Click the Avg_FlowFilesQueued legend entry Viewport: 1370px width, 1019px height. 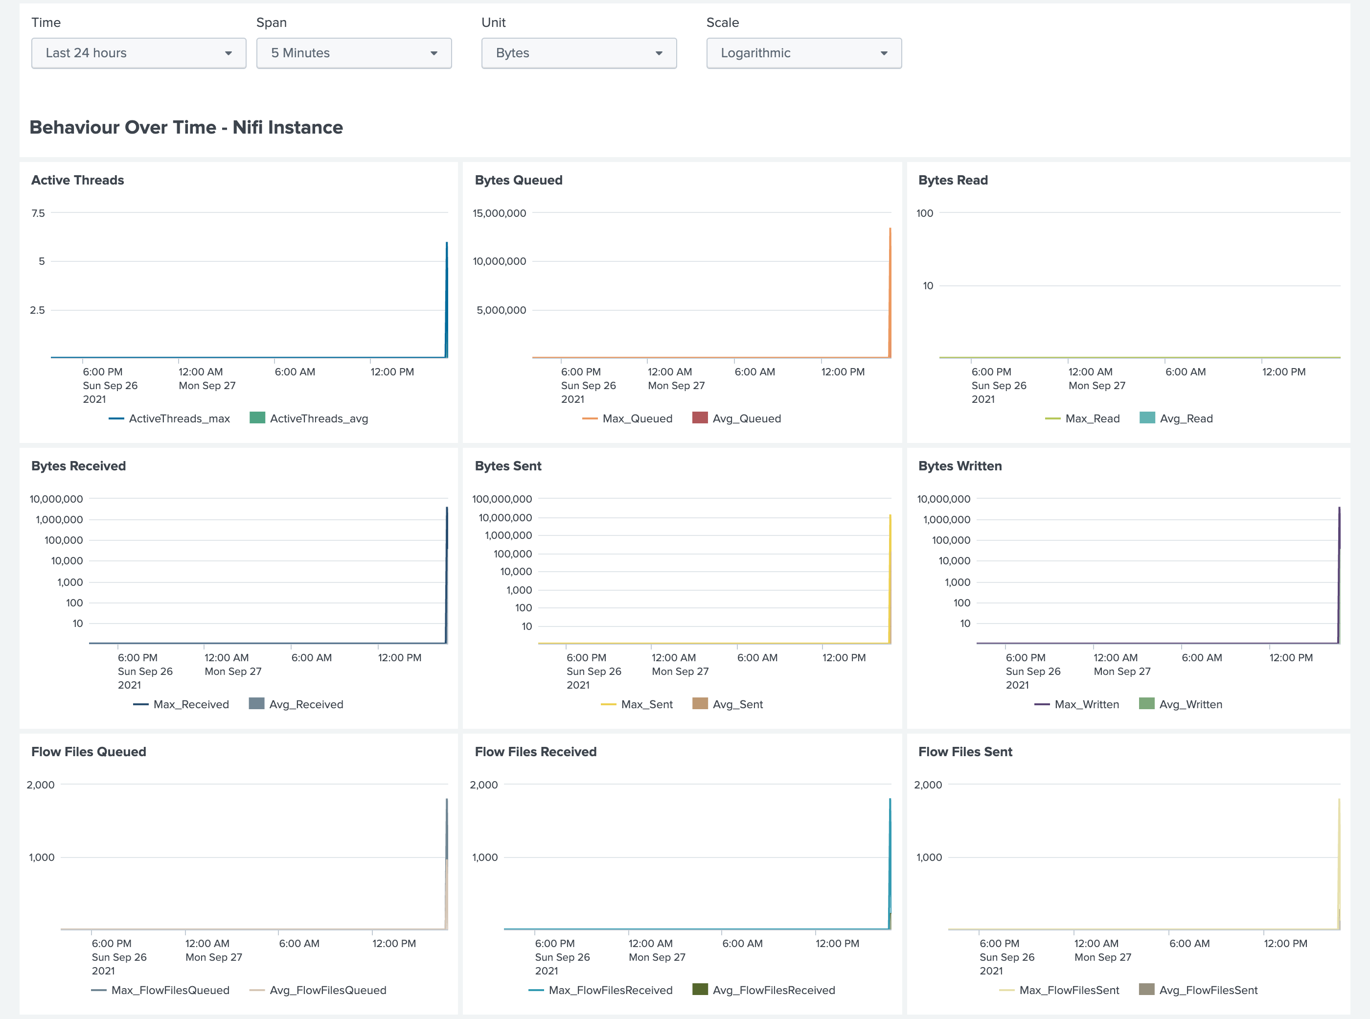318,990
